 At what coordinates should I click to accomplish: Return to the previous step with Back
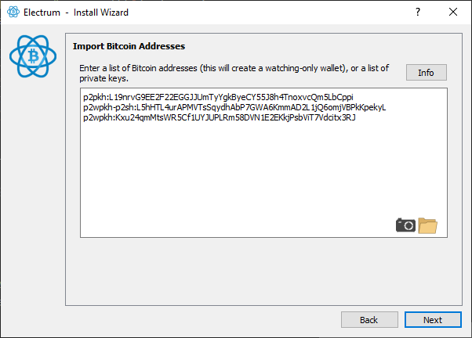[369, 320]
